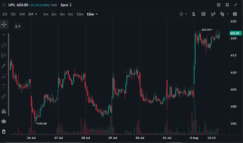Select the pitchfork channel tool
This screenshot has width=243, height=143.
tap(4, 55)
